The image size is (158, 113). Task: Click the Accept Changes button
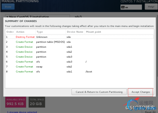[141, 92]
